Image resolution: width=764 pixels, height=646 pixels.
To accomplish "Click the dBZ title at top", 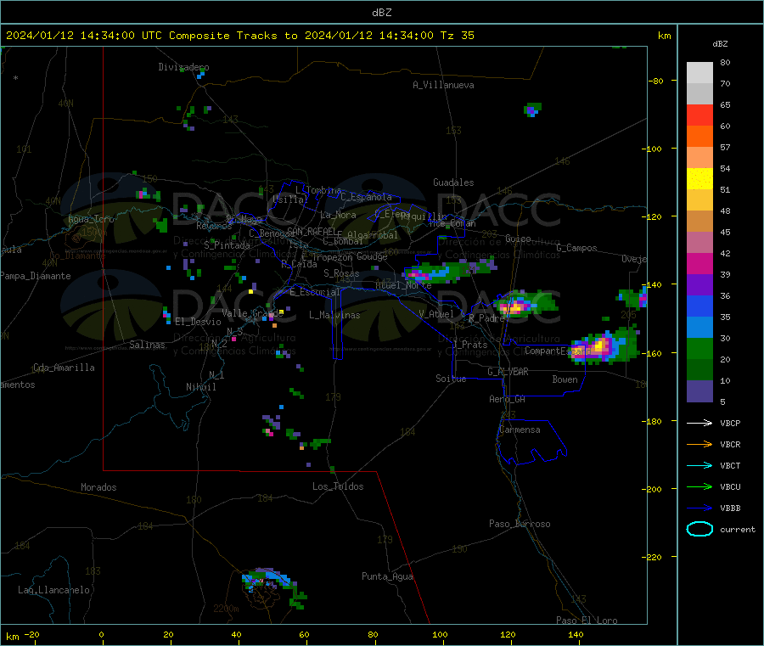I will tap(381, 13).
